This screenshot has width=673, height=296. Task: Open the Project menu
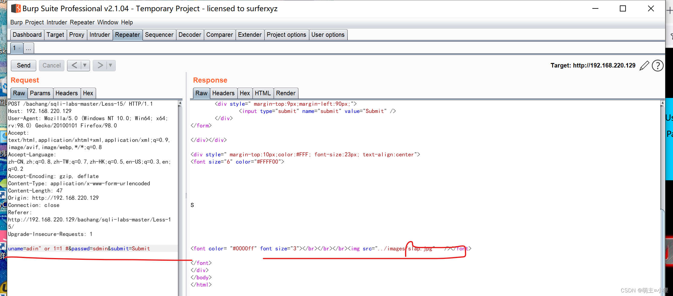34,22
